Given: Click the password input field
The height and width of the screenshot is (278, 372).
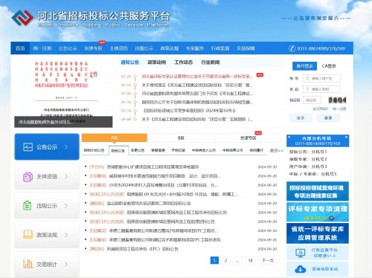Looking at the screenshot, I should click(321, 89).
